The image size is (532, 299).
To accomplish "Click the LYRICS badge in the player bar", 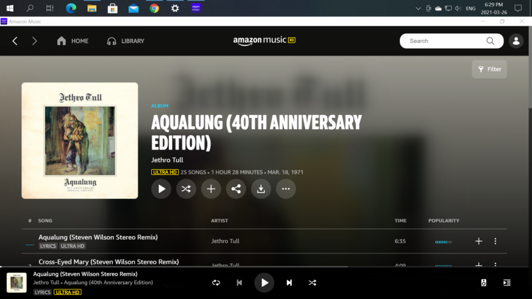I will (43, 292).
